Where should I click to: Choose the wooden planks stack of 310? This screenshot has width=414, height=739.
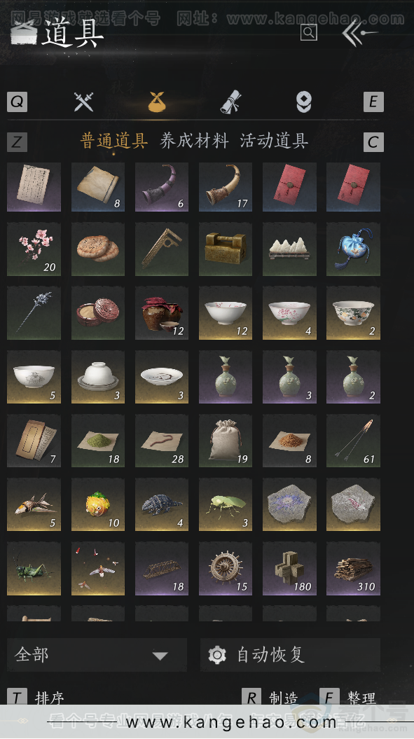(353, 568)
